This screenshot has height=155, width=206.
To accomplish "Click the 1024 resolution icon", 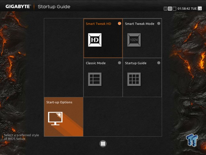I will pos(134,40).
